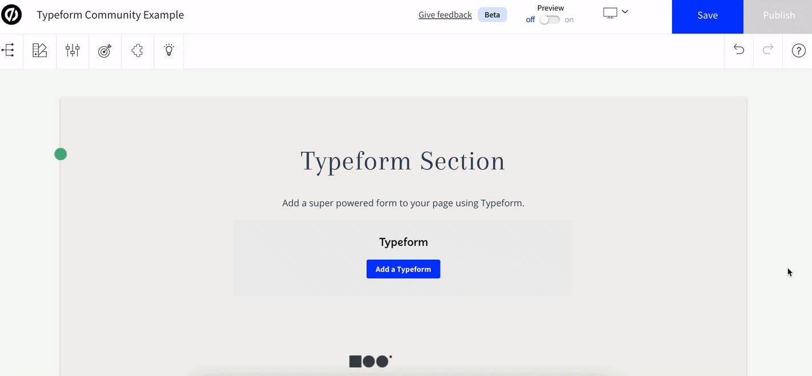This screenshot has width=812, height=376.
Task: Click the Unbounce logo icon
Action: (x=11, y=15)
